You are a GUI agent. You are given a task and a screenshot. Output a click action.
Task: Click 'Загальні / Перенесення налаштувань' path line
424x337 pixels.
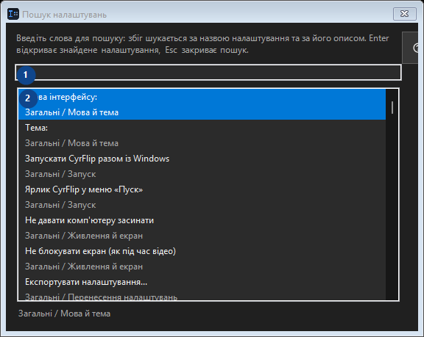[x=101, y=297]
